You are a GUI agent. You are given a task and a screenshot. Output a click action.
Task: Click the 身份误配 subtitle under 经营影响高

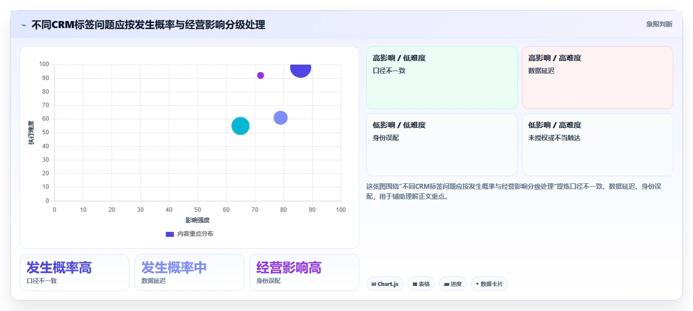click(268, 281)
